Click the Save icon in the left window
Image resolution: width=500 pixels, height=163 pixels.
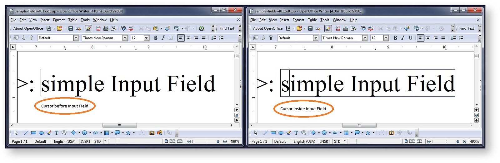coord(71,28)
